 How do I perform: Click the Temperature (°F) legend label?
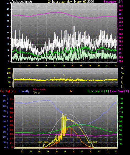point(98,91)
